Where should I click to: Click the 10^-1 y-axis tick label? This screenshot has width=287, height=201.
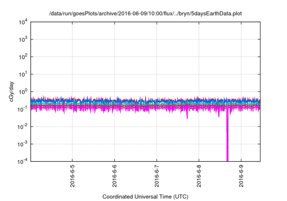point(22,109)
